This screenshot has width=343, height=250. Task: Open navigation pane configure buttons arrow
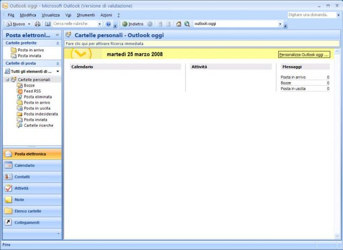pos(59,234)
